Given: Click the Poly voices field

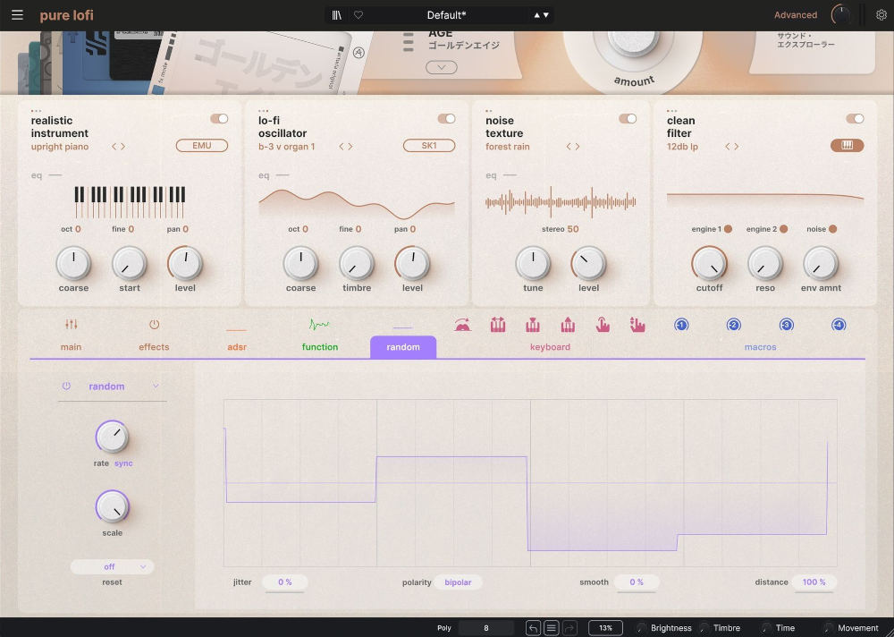Looking at the screenshot, I should 486,628.
